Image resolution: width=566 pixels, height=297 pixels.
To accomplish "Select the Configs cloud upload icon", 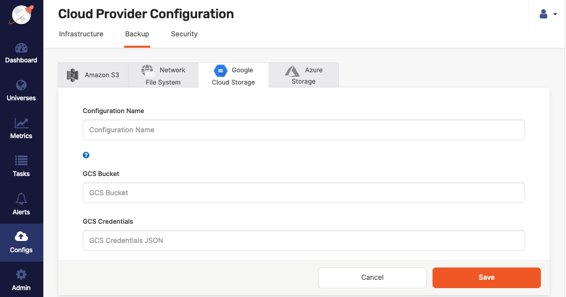I will [x=21, y=237].
